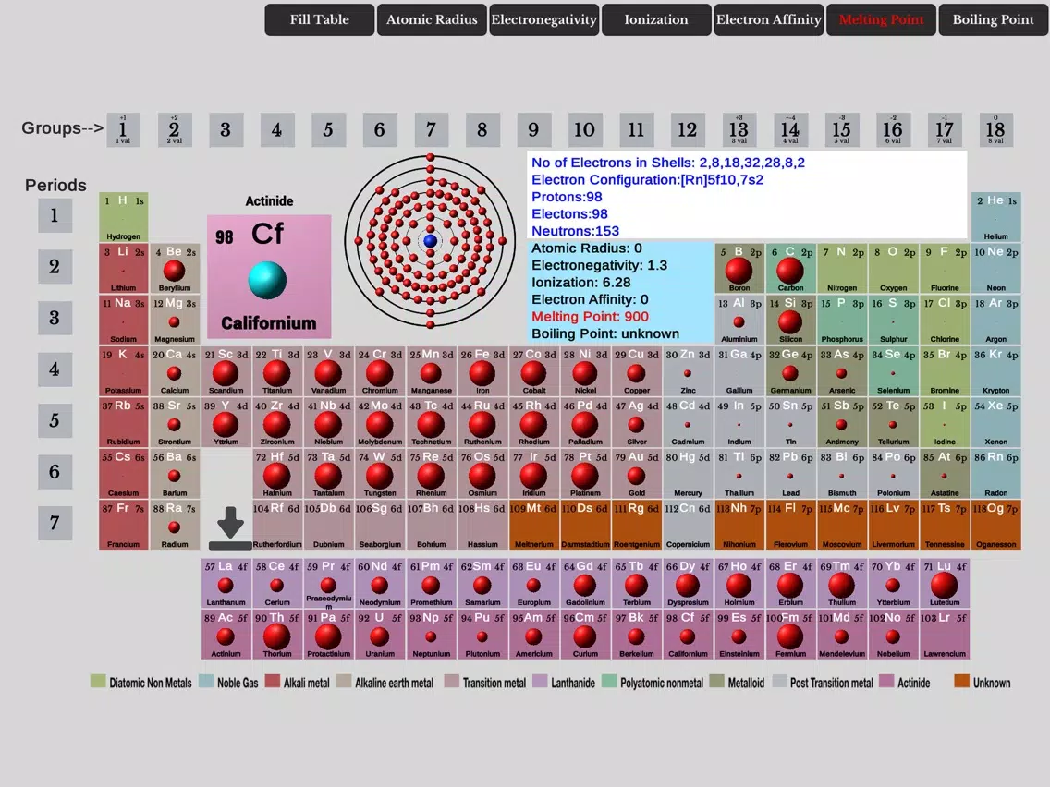
Task: Select the Boron element tile
Action: 739,269
